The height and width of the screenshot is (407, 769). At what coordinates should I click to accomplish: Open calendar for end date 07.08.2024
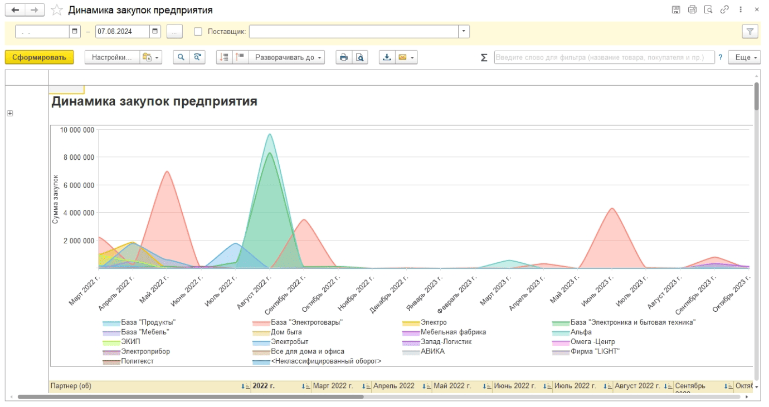point(155,32)
